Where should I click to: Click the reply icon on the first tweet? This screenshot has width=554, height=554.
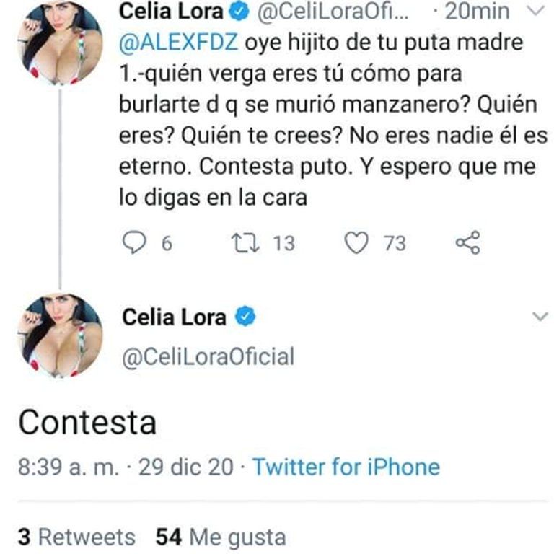(133, 244)
